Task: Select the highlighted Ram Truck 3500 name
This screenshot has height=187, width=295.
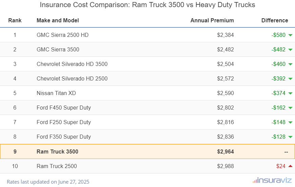Action: click(57, 151)
